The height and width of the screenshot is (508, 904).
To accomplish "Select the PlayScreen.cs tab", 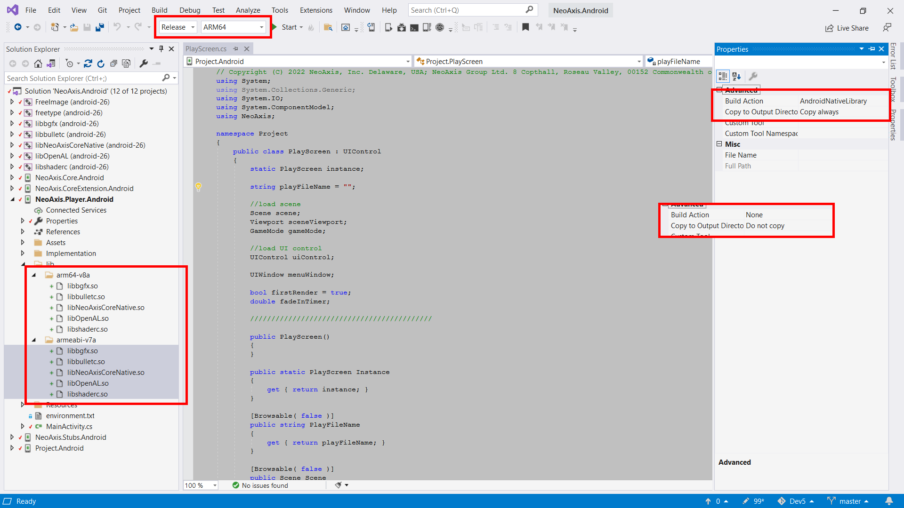I will (206, 49).
